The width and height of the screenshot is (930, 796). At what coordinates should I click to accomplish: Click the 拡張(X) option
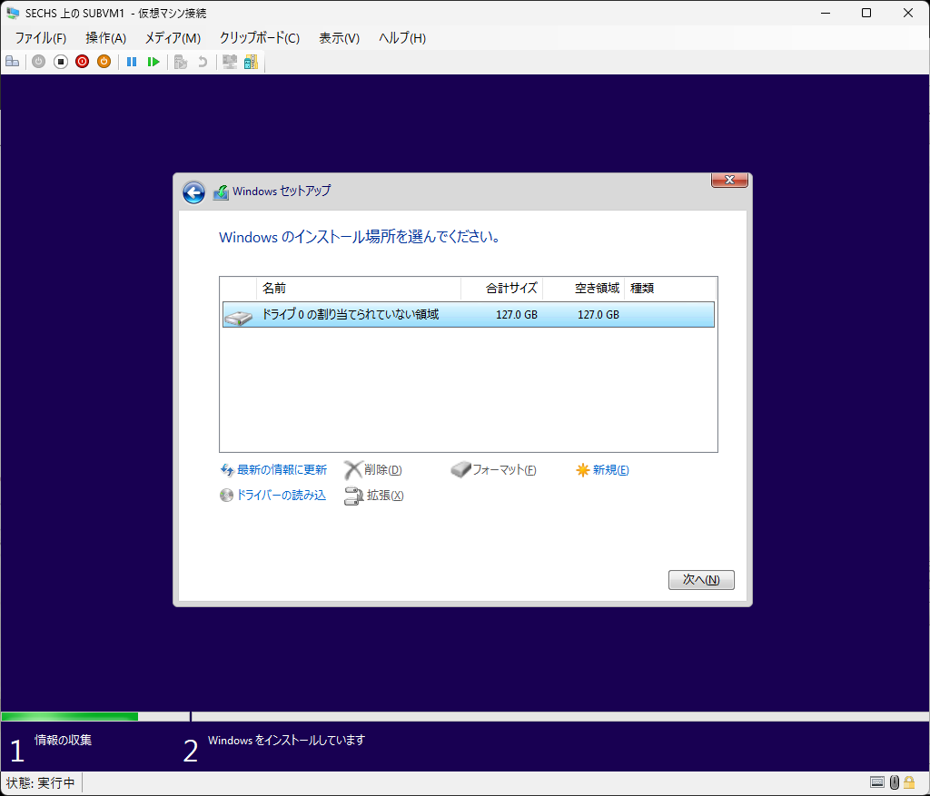[x=385, y=496]
